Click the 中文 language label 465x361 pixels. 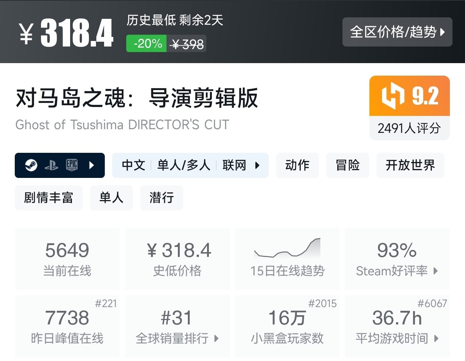point(134,165)
